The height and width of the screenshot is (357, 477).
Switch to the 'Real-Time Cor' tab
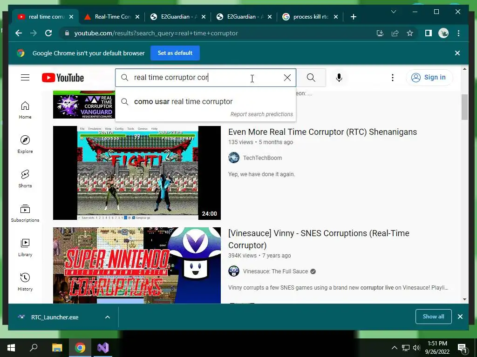(x=112, y=17)
